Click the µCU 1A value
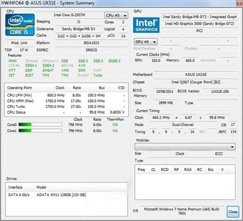243x221 pixels. (123, 36)
